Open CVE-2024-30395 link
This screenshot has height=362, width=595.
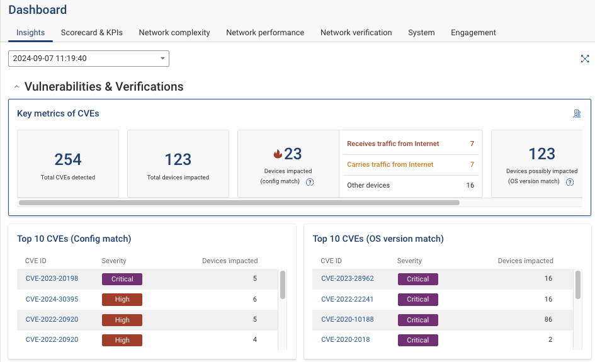(x=52, y=300)
